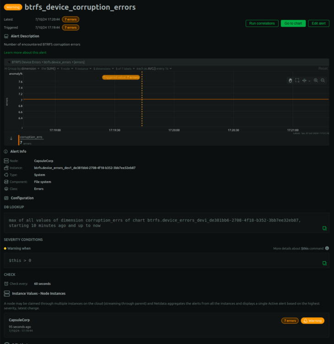Click the Run correlations button
The width and height of the screenshot is (334, 344).
point(262,23)
